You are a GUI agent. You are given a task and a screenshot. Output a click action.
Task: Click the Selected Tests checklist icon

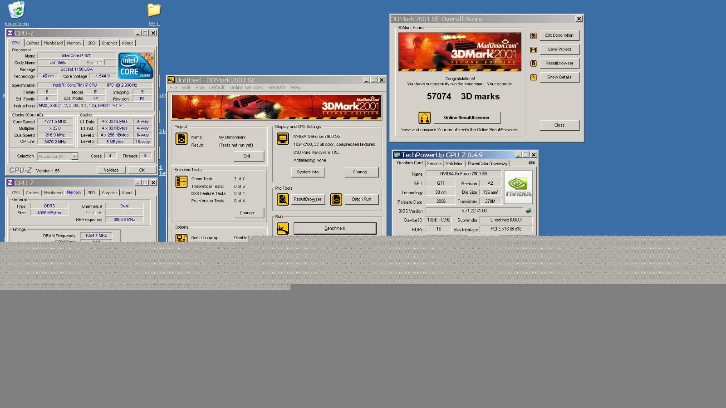(181, 182)
